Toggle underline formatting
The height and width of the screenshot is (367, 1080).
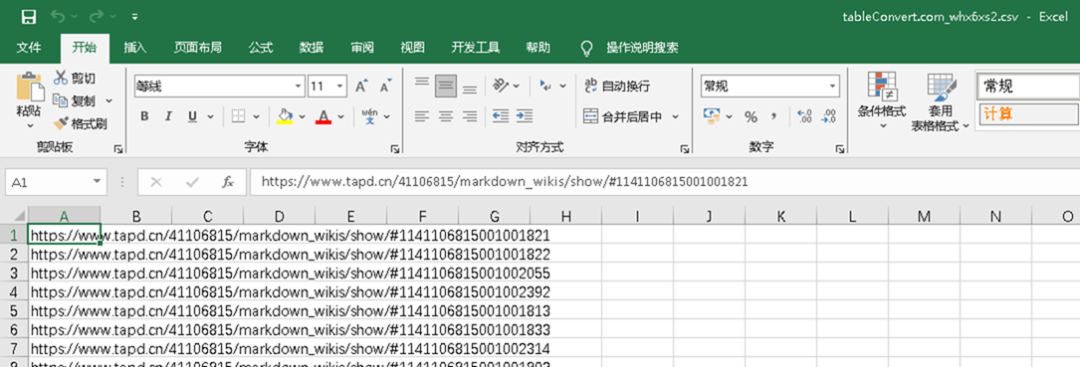point(192,116)
